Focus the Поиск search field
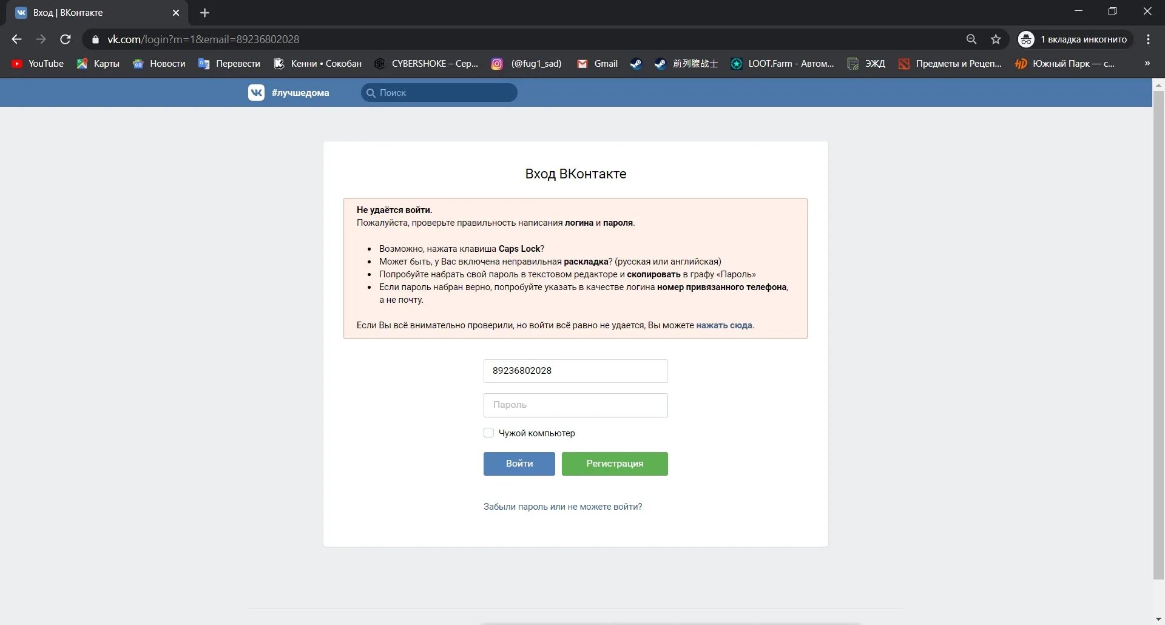 pos(439,93)
